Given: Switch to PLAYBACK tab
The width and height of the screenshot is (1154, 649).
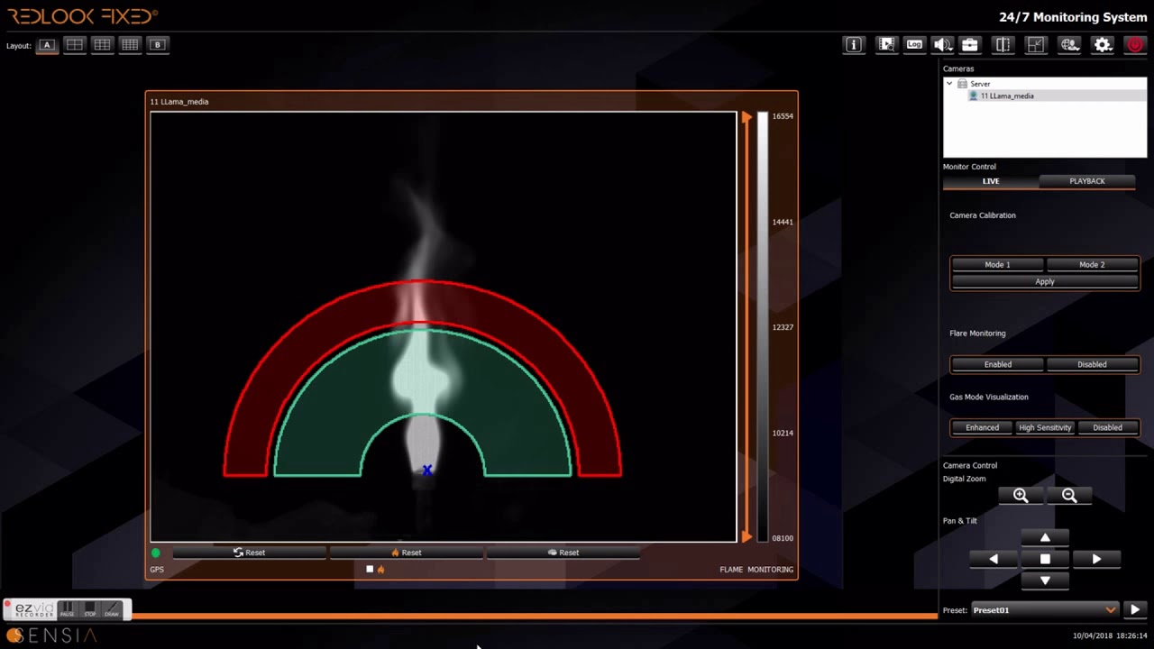Looking at the screenshot, I should (1086, 181).
